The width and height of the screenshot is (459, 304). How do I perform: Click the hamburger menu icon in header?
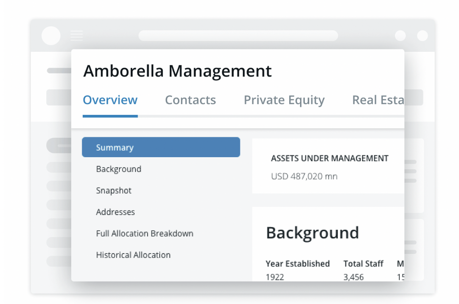tap(77, 36)
